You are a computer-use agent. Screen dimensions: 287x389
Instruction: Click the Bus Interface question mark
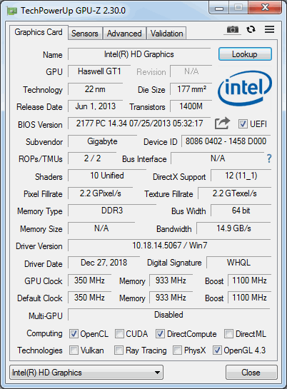point(269,158)
